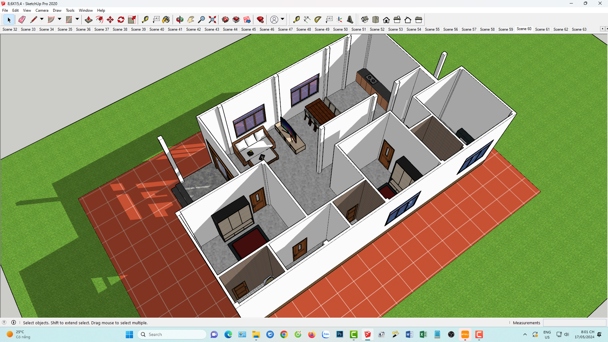Screen dimensions: 608x342
Task: Switch to Iso house view
Action: coord(364,20)
